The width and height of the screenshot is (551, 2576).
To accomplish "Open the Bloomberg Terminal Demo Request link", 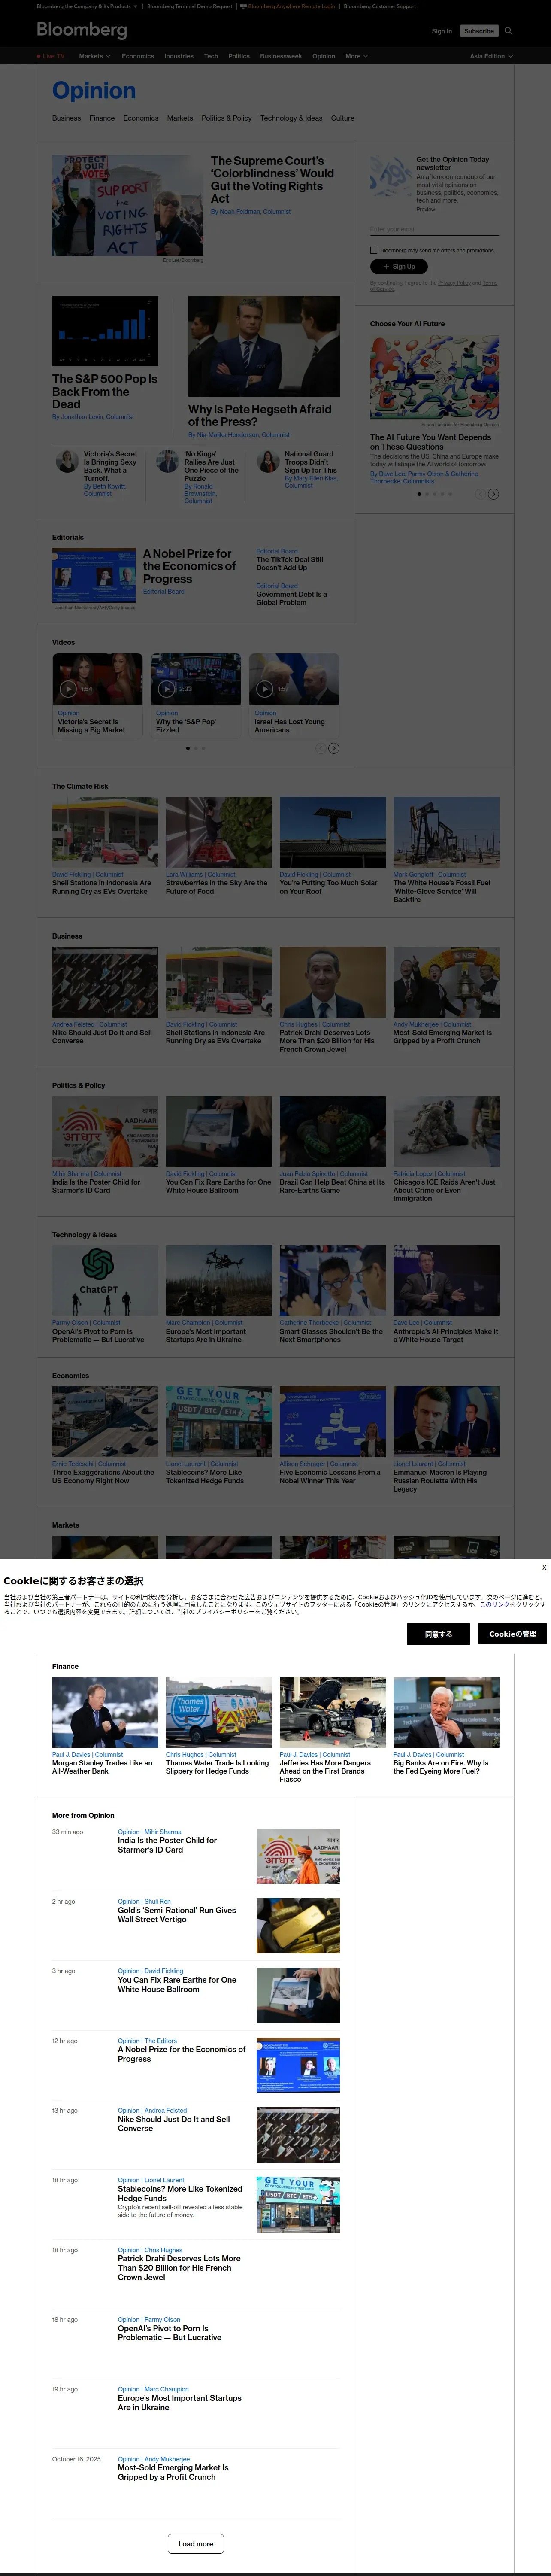I will tap(190, 6).
